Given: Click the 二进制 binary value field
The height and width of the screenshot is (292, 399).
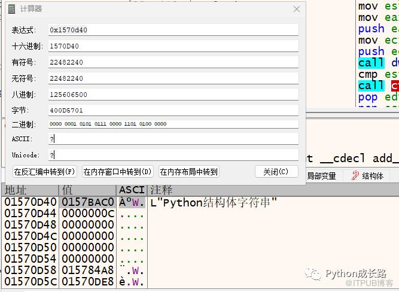Looking at the screenshot, I should 173,124.
